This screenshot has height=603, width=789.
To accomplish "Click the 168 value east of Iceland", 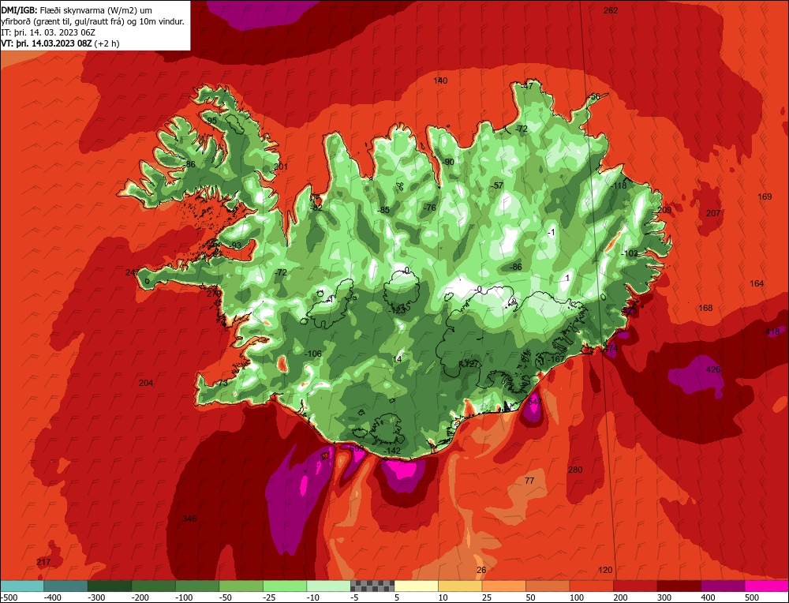I will click(x=705, y=308).
